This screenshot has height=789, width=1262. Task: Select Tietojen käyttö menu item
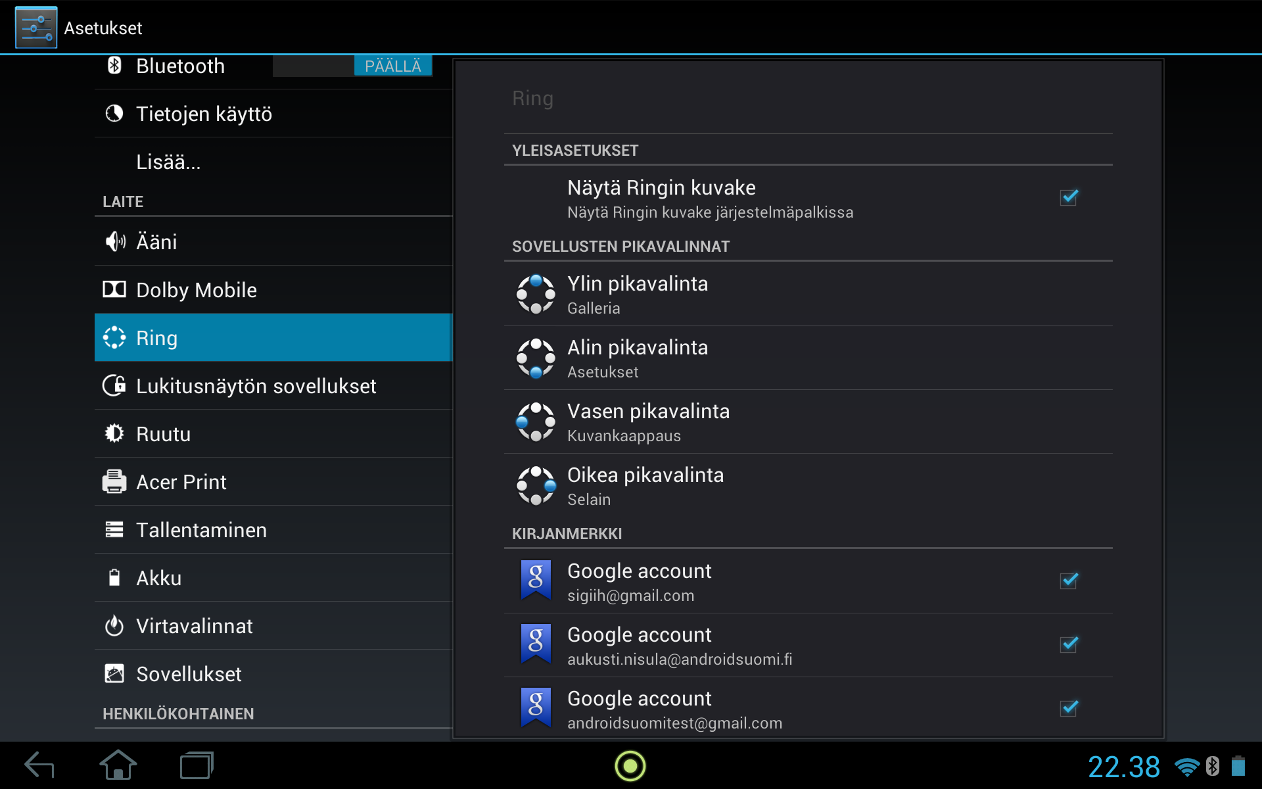pyautogui.click(x=273, y=114)
